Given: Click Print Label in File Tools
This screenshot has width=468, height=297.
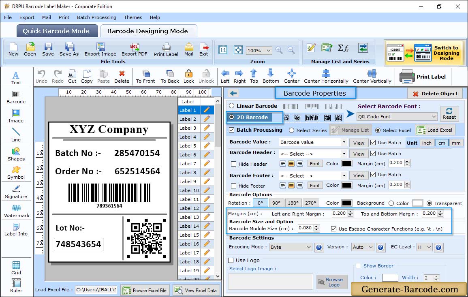Looking at the screenshot, I should click(x=166, y=49).
